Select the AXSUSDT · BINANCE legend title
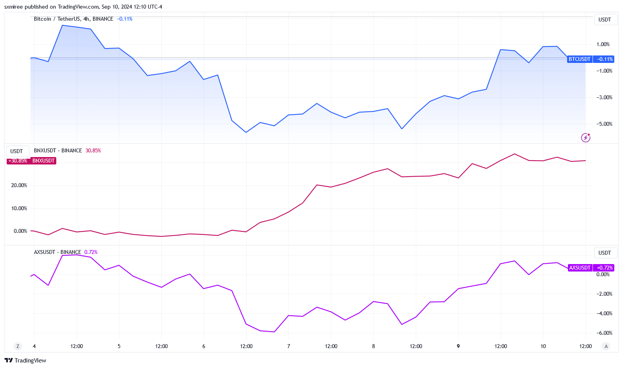This screenshot has height=368, width=623. point(57,252)
